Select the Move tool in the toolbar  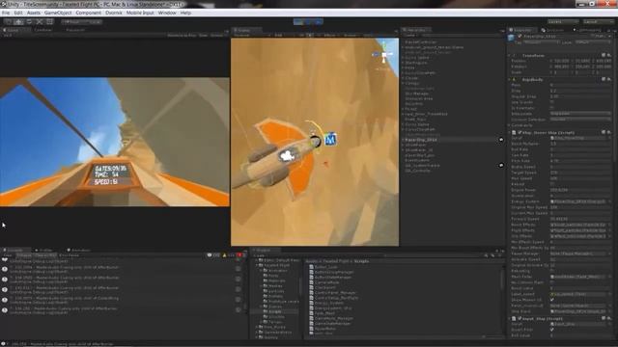tap(18, 21)
